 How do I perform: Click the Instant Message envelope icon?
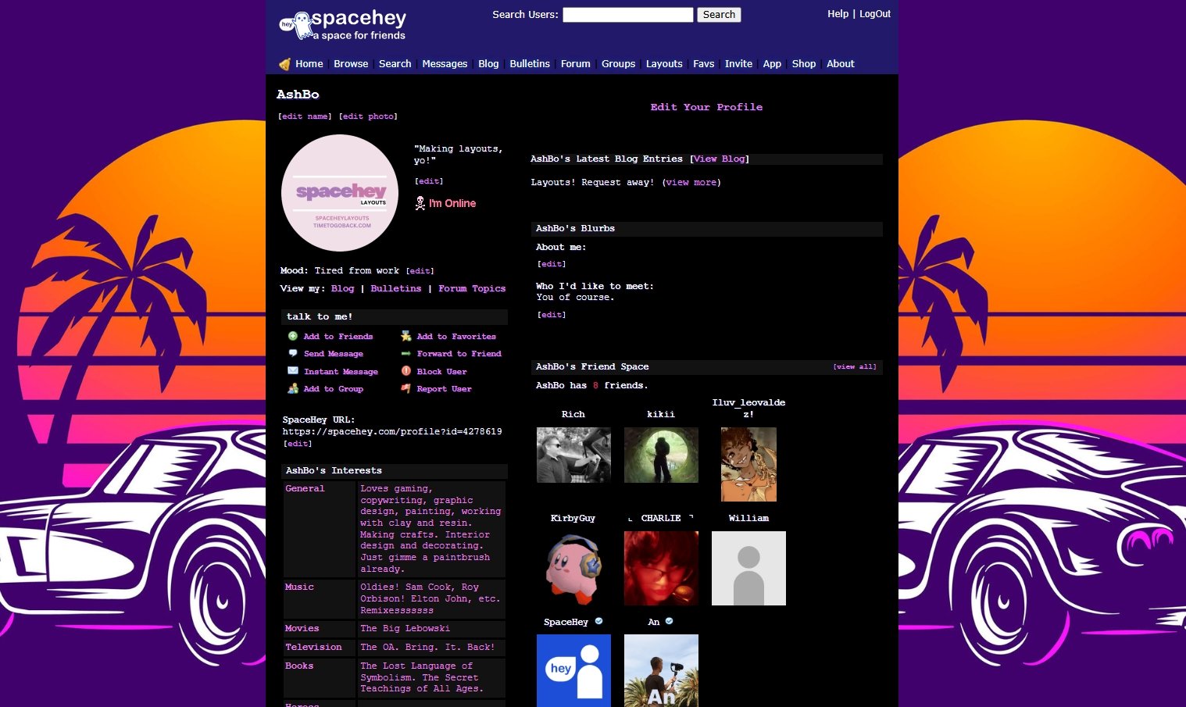point(293,371)
